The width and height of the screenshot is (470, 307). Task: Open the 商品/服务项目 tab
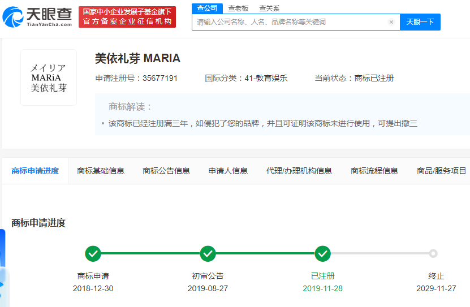pyautogui.click(x=441, y=171)
